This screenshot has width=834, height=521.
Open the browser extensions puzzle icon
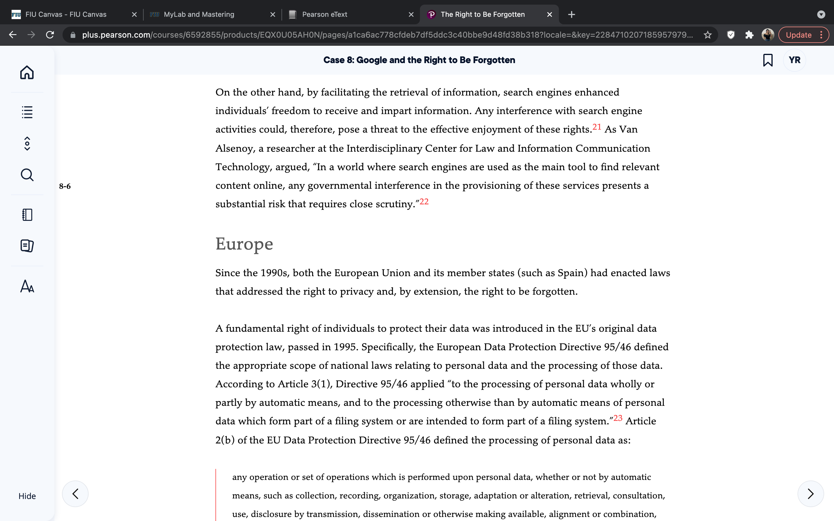[x=749, y=35]
